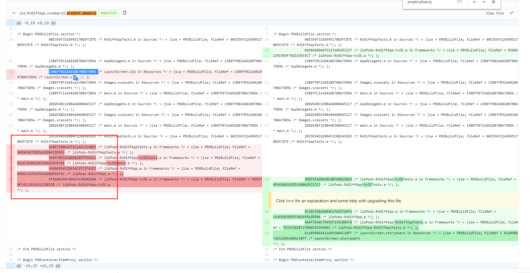Close the file search bar
The height and width of the screenshot is (273, 530).
(x=493, y=2)
